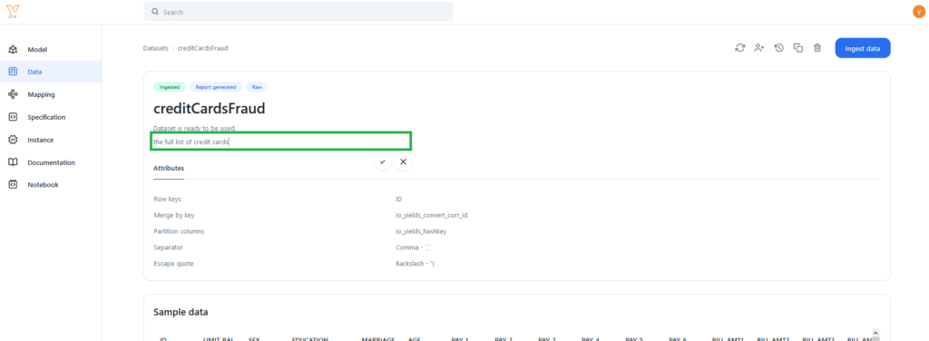Click the Specification code icon
Screen dimensions: 929x341
pyautogui.click(x=13, y=117)
